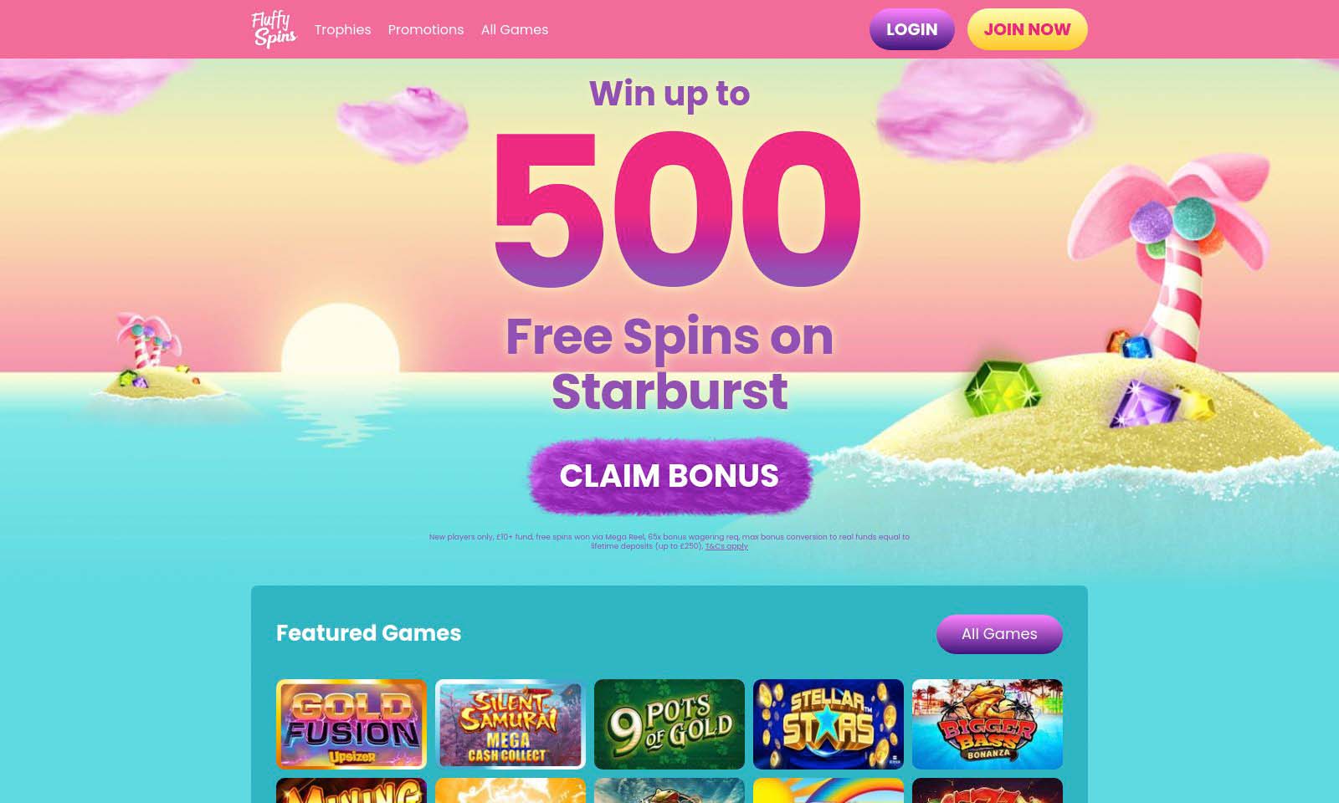The image size is (1339, 803).
Task: Click the All Games button in Featured Games
Action: tap(999, 634)
